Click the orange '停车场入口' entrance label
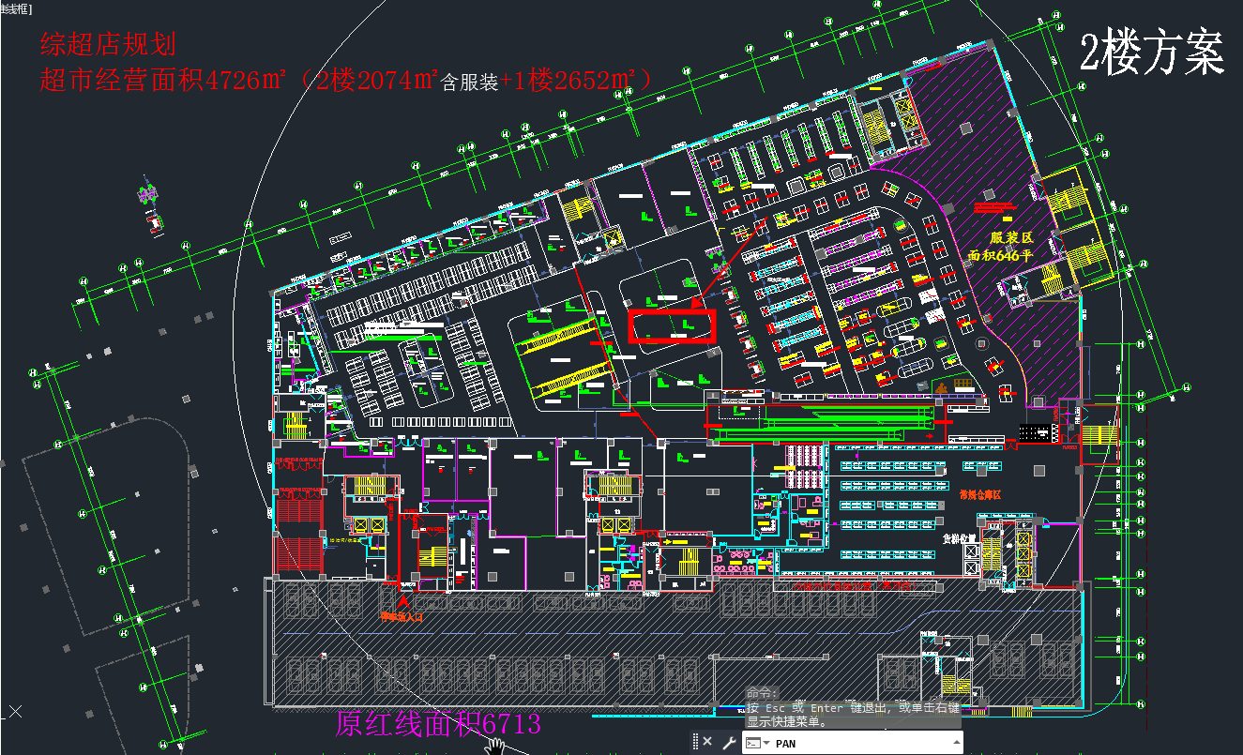Image resolution: width=1243 pixels, height=755 pixels. click(x=402, y=616)
